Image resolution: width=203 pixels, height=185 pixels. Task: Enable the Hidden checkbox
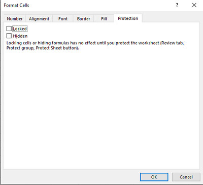click(x=9, y=36)
